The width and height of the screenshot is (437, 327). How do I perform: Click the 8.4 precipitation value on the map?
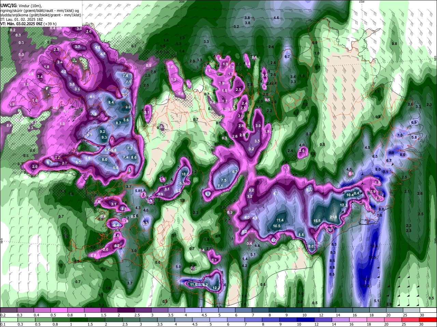111,102
